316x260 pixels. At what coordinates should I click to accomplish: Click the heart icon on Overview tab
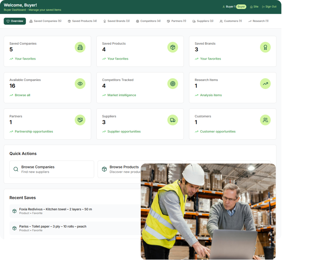8,21
